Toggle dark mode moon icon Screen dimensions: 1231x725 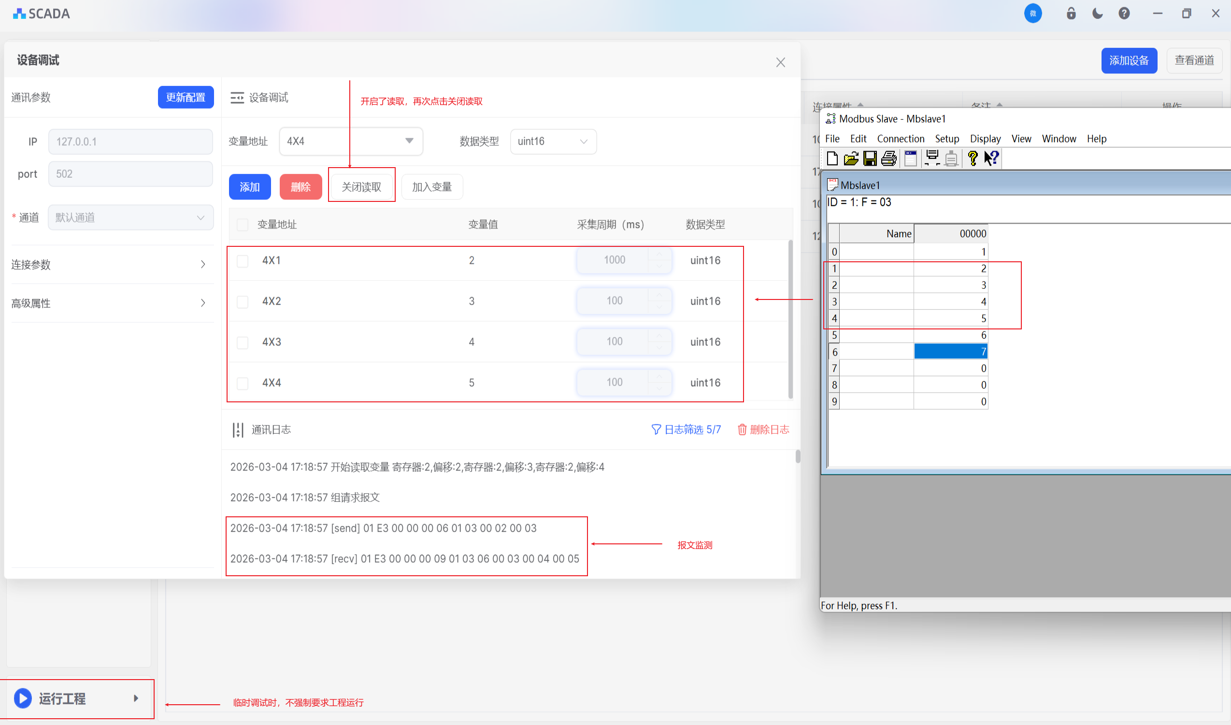coord(1097,13)
